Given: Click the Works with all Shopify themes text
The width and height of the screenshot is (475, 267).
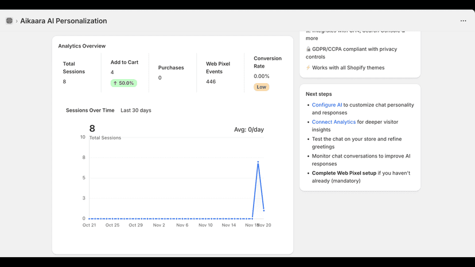Looking at the screenshot, I should coord(348,68).
